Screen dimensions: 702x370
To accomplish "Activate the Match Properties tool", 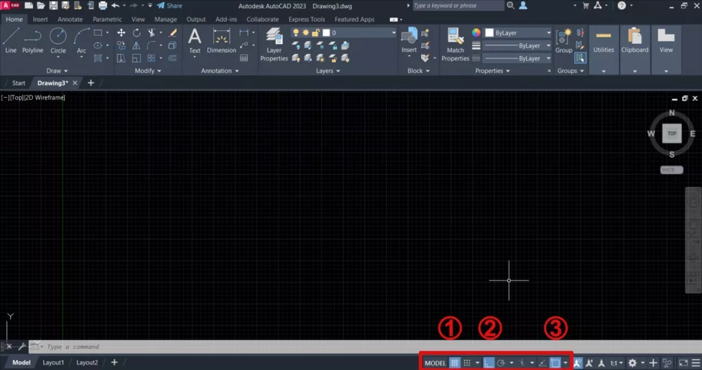I will (455, 45).
